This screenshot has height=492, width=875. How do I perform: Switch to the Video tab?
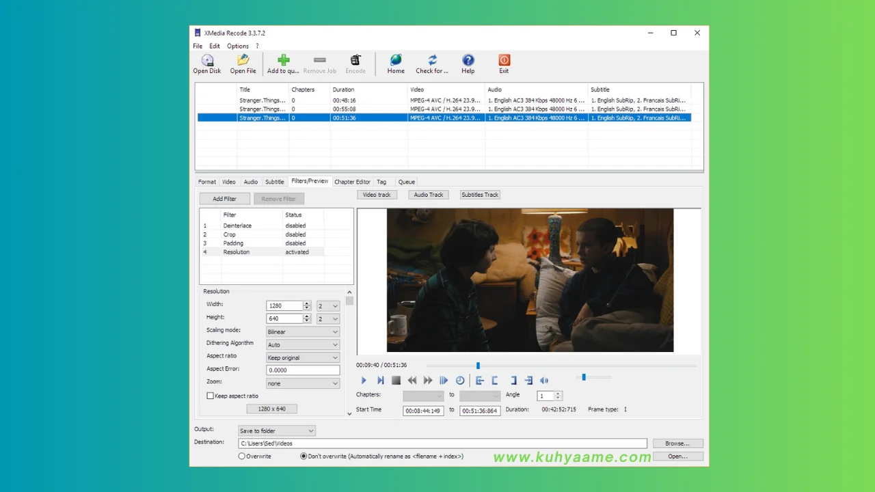pyautogui.click(x=229, y=182)
